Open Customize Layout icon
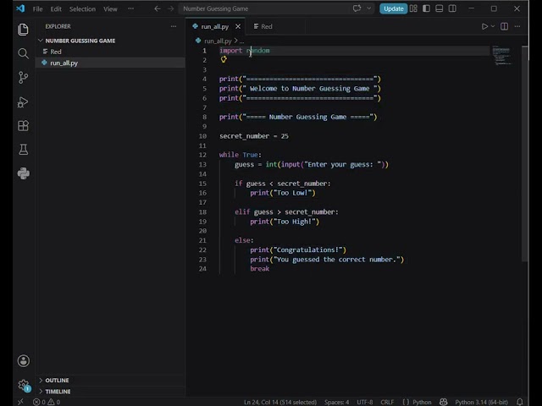This screenshot has height=406, width=542. (413, 8)
